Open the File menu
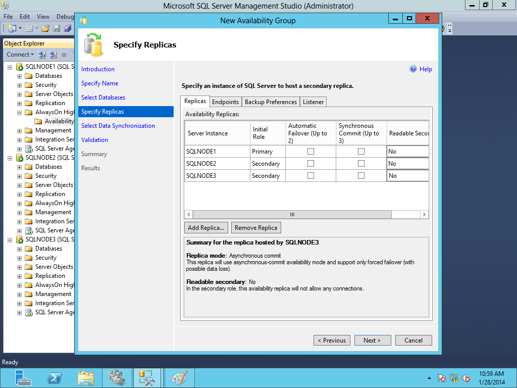517x388 pixels. point(8,17)
